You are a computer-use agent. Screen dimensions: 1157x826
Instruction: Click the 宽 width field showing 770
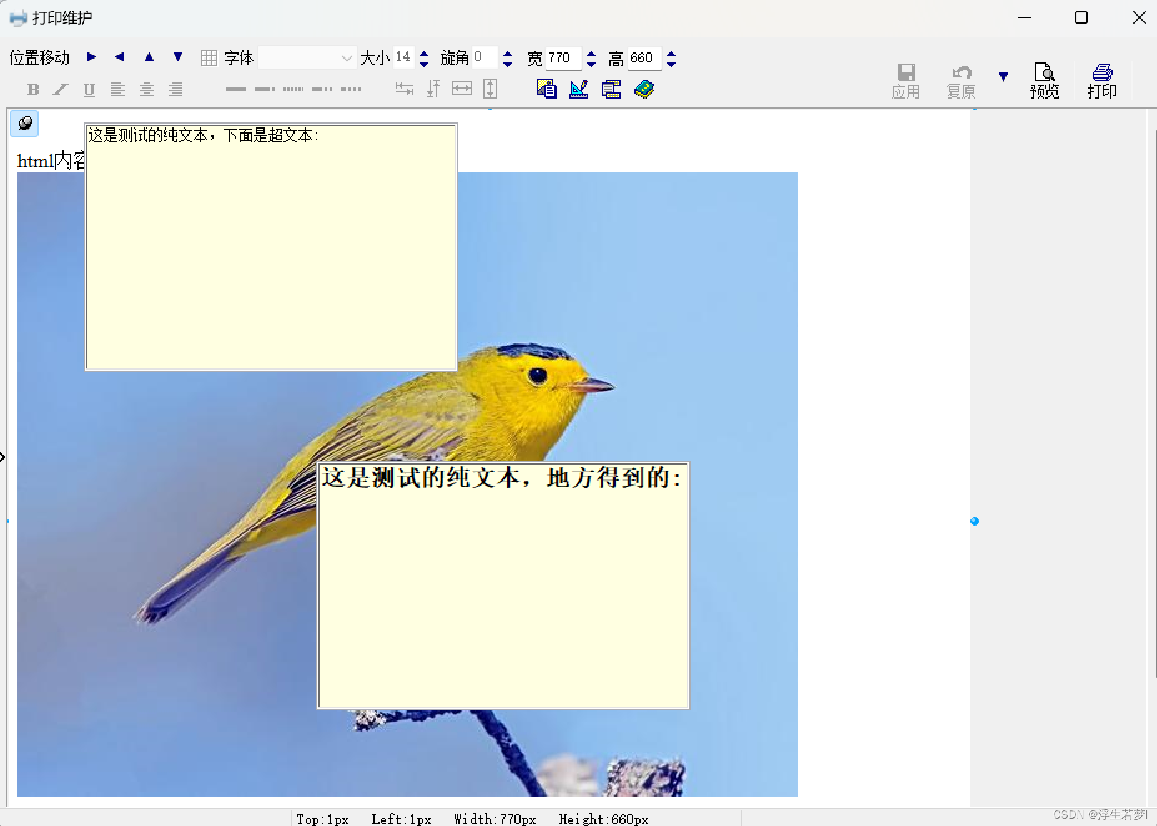[x=563, y=58]
